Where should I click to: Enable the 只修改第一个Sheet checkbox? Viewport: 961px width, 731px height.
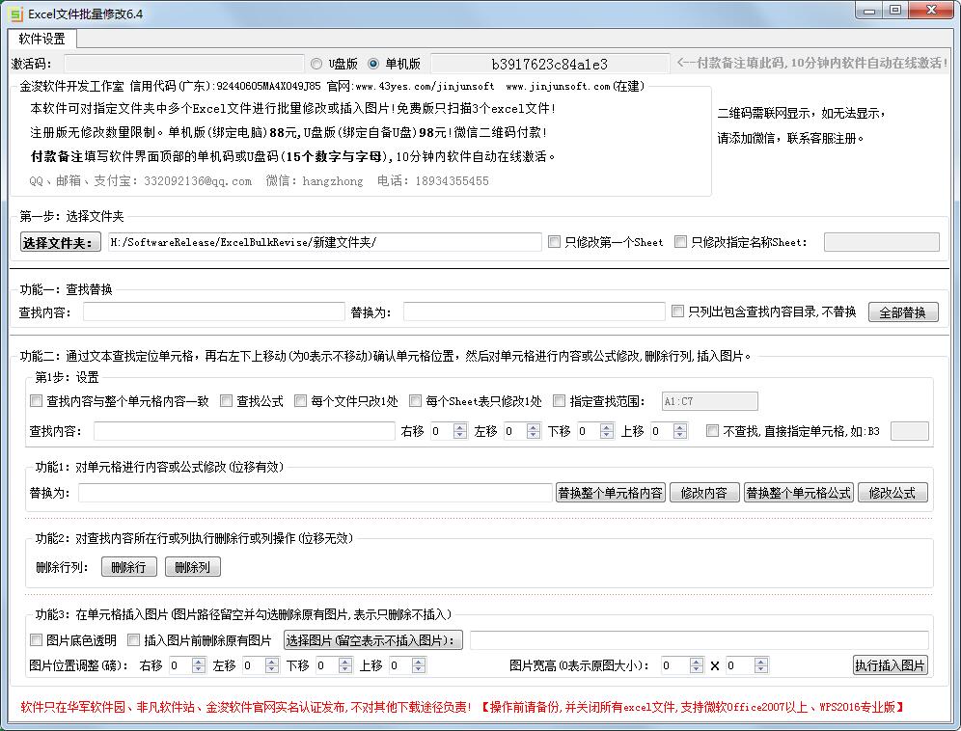pos(555,241)
